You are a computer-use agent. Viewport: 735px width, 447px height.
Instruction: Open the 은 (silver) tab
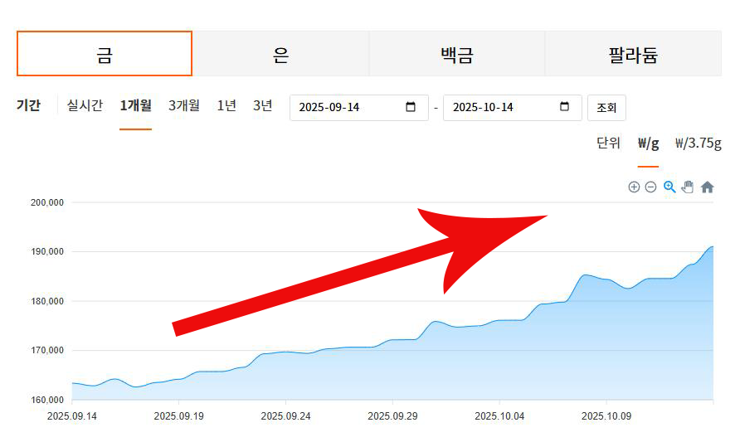tap(280, 55)
